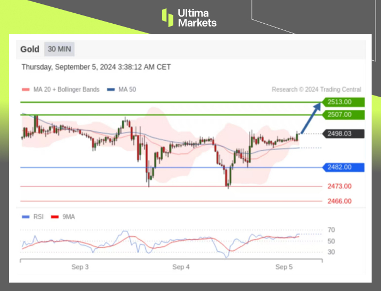Click the red 9MA legend marker

pyautogui.click(x=55, y=217)
